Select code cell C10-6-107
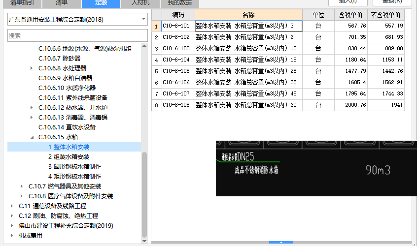 click(178, 93)
